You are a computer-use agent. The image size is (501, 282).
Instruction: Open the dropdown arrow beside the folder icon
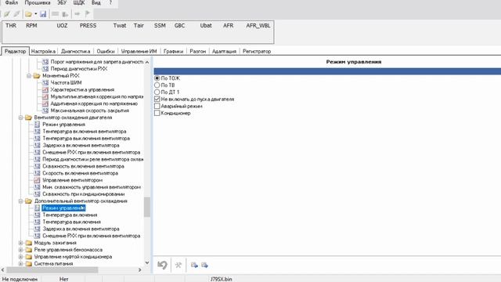(36, 14)
